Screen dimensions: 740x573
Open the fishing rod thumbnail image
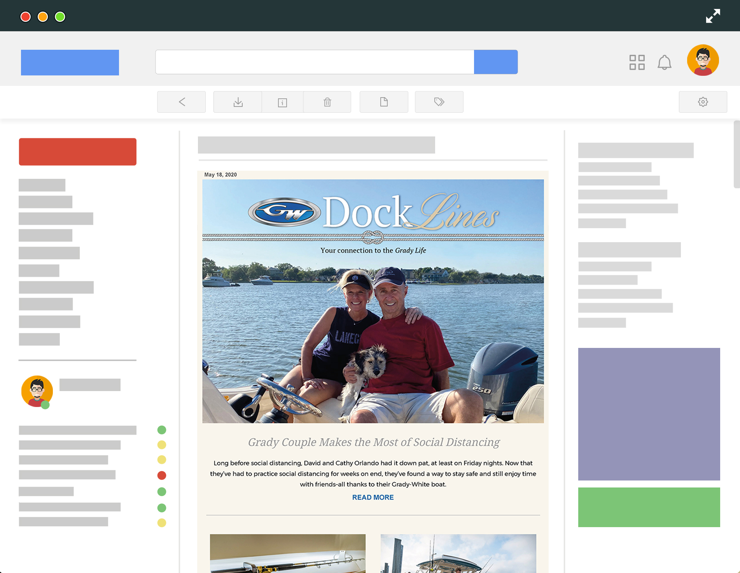(288, 553)
